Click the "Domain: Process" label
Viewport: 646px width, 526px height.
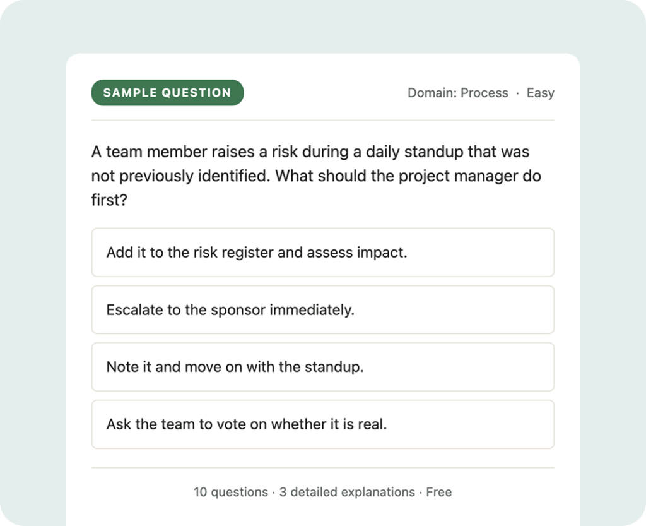click(x=458, y=93)
